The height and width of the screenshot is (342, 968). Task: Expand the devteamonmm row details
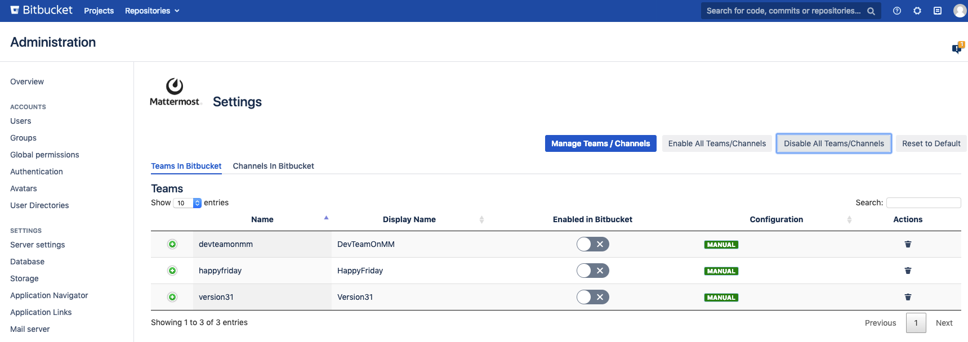pyautogui.click(x=172, y=244)
